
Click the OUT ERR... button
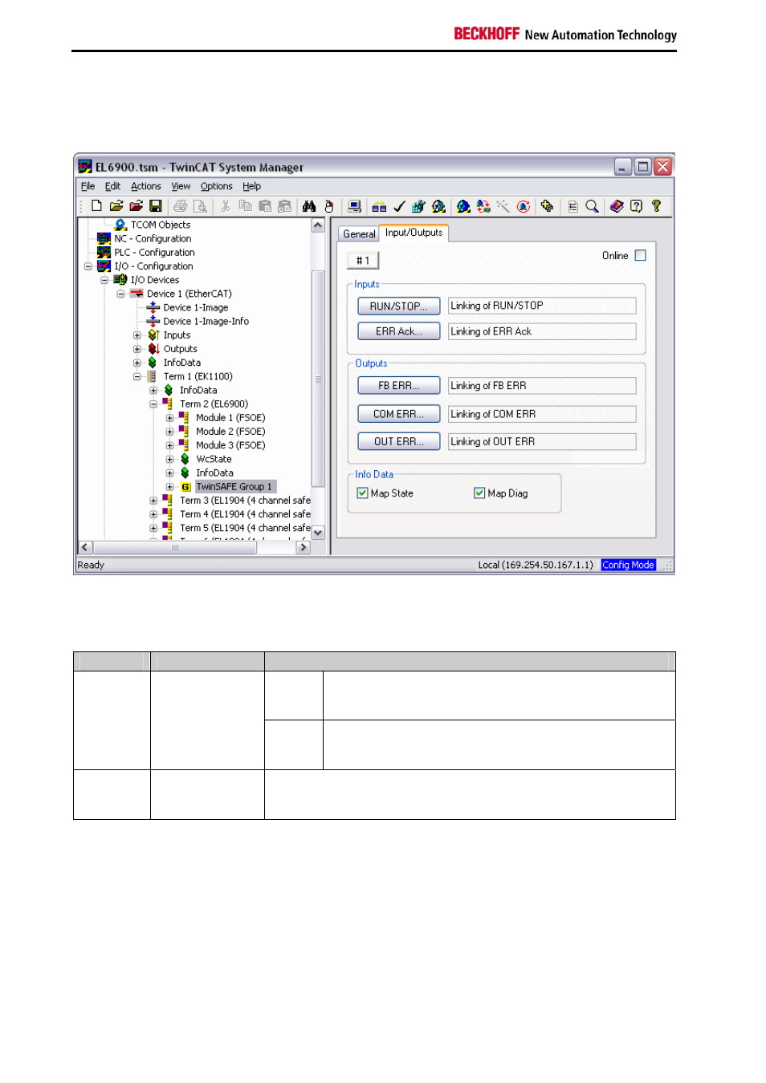point(398,442)
